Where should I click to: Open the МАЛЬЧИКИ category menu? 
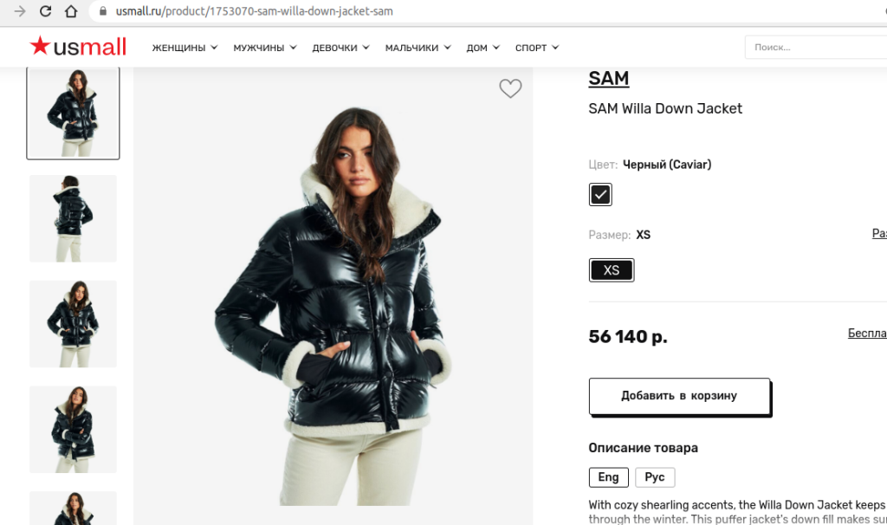[x=418, y=48]
